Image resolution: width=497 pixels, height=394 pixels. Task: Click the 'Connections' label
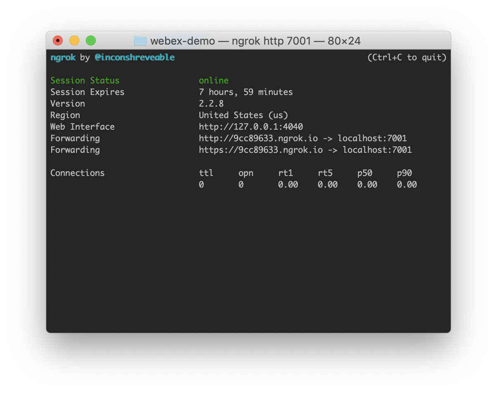78,173
